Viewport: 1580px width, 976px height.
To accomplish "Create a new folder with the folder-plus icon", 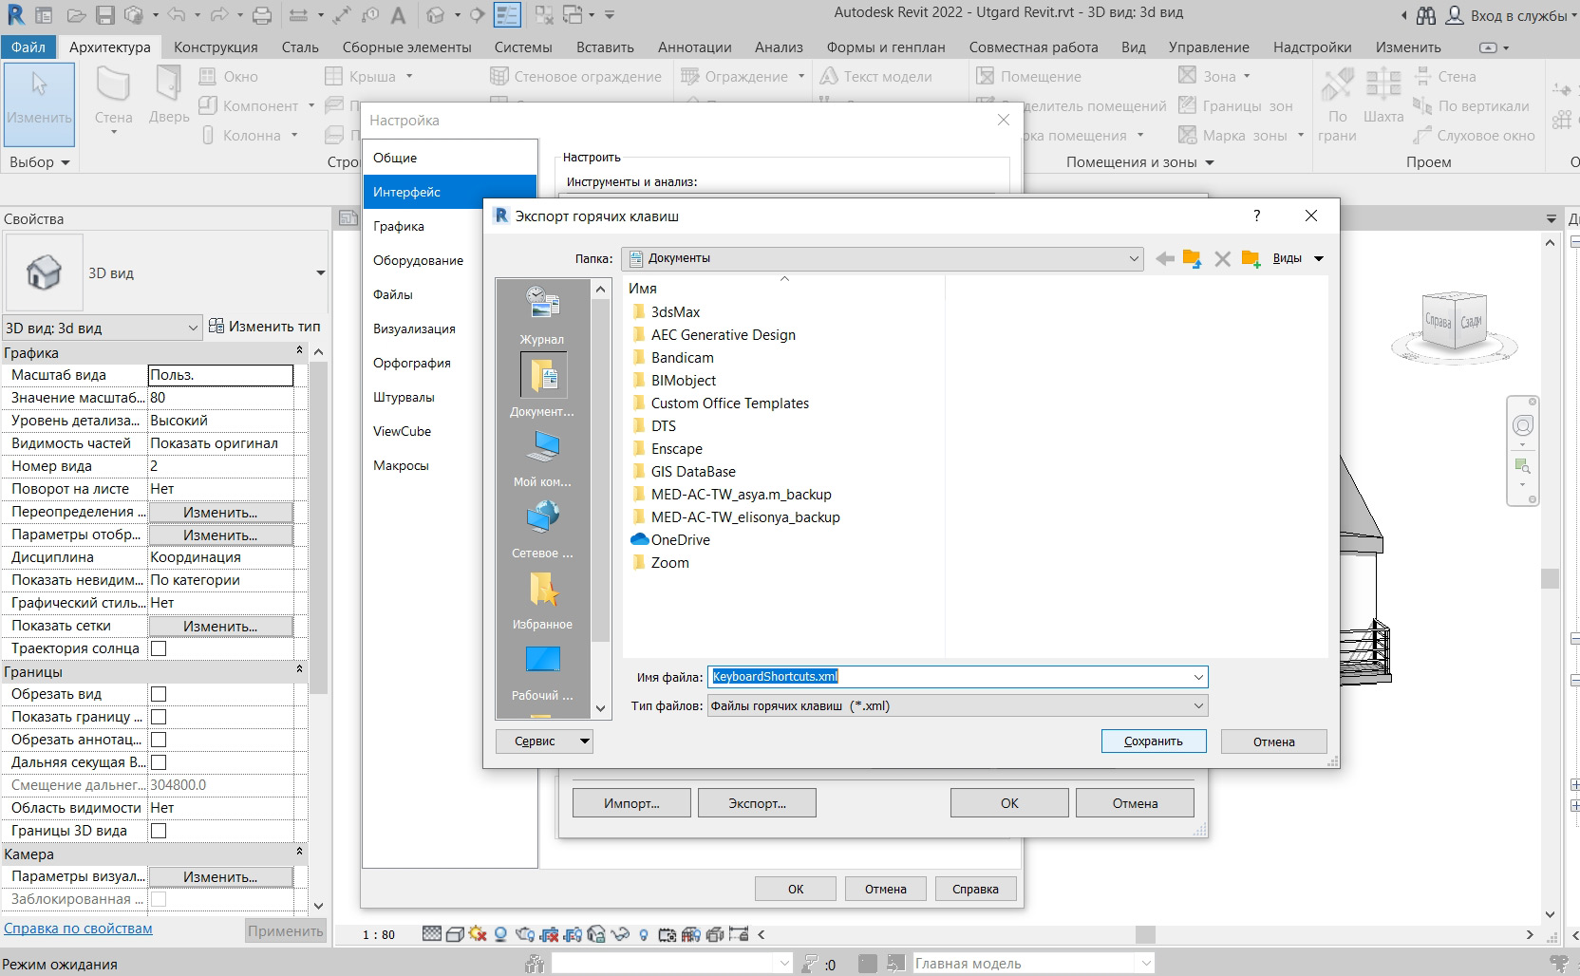I will coord(1251,258).
